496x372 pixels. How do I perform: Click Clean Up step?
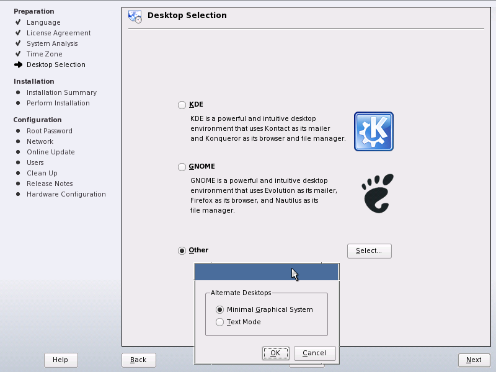[42, 173]
